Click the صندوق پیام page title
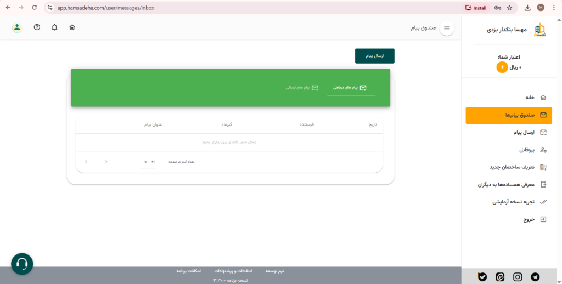The width and height of the screenshot is (562, 284). (424, 27)
